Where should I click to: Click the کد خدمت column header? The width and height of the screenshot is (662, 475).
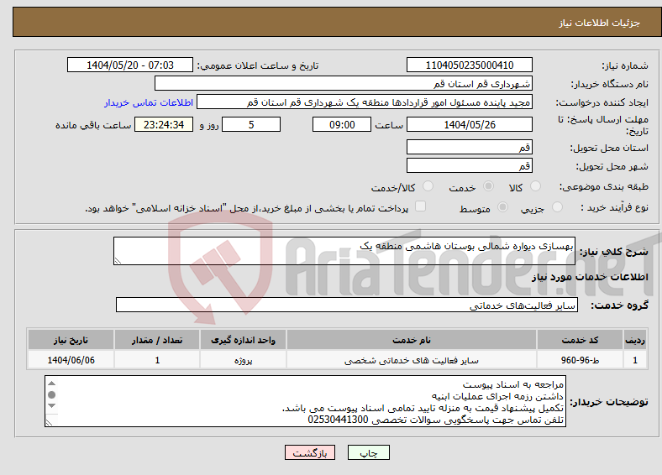pos(581,340)
